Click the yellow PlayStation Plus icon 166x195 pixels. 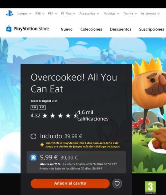[42, 145]
